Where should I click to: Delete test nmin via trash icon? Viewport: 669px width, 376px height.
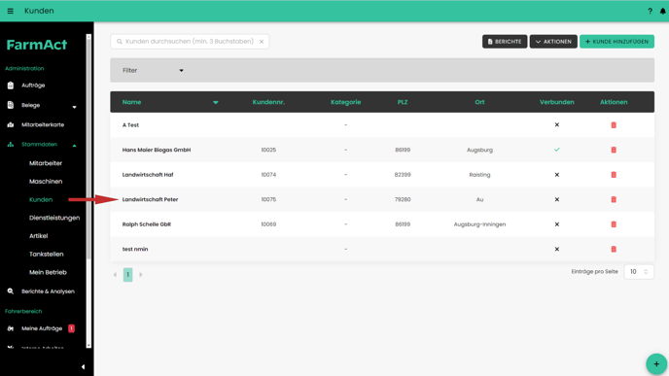614,249
